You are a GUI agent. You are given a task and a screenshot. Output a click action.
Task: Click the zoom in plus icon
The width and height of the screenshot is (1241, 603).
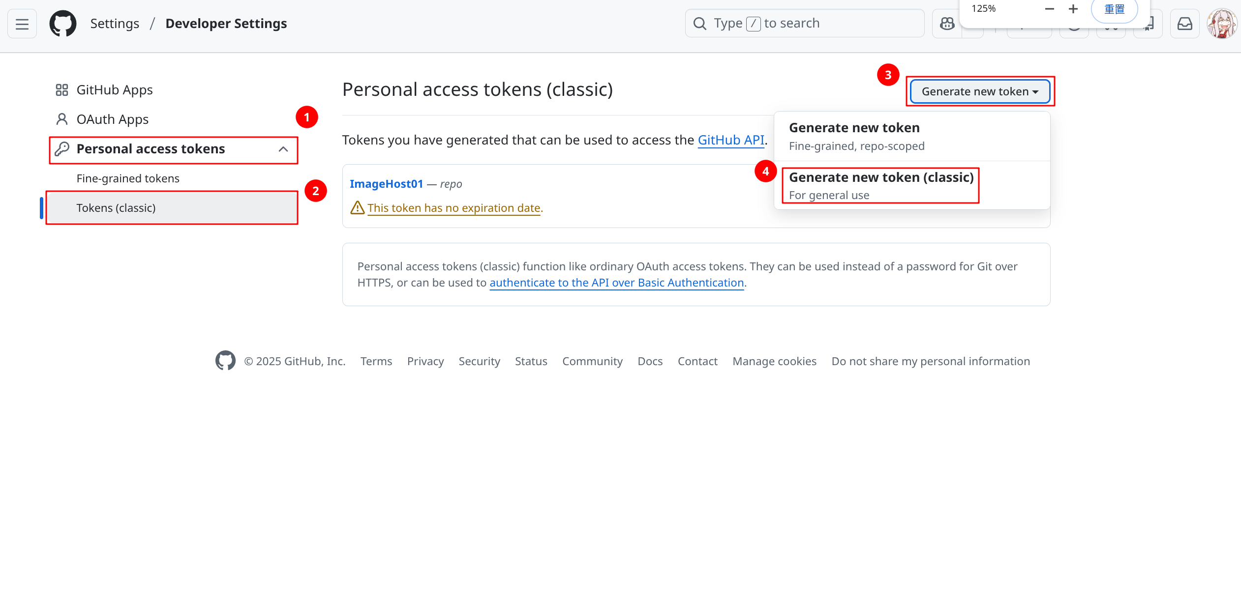tap(1073, 9)
